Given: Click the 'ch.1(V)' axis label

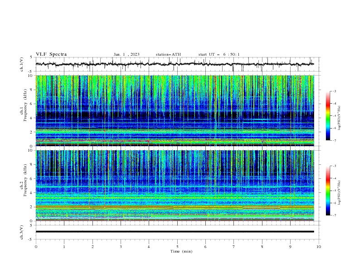Looking at the screenshot, I should point(22,64).
